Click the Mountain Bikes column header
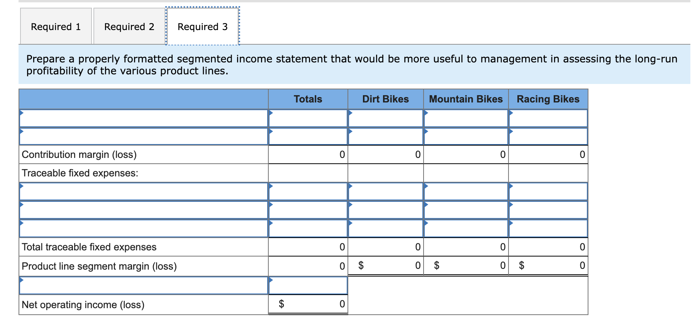 pos(466,99)
